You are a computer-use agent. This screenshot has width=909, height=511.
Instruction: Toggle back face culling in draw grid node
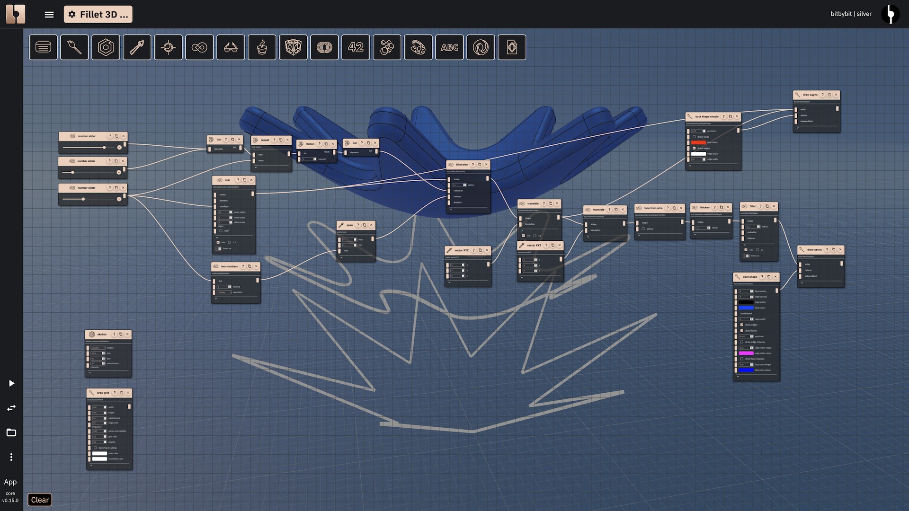[95, 448]
